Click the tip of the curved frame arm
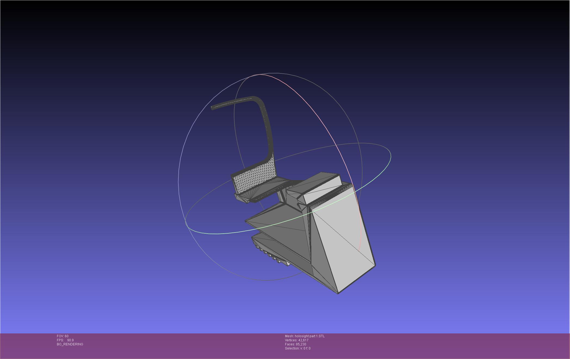The image size is (570, 359). (x=213, y=108)
